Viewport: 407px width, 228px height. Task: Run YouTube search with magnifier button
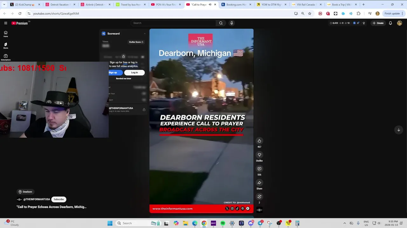pyautogui.click(x=221, y=23)
